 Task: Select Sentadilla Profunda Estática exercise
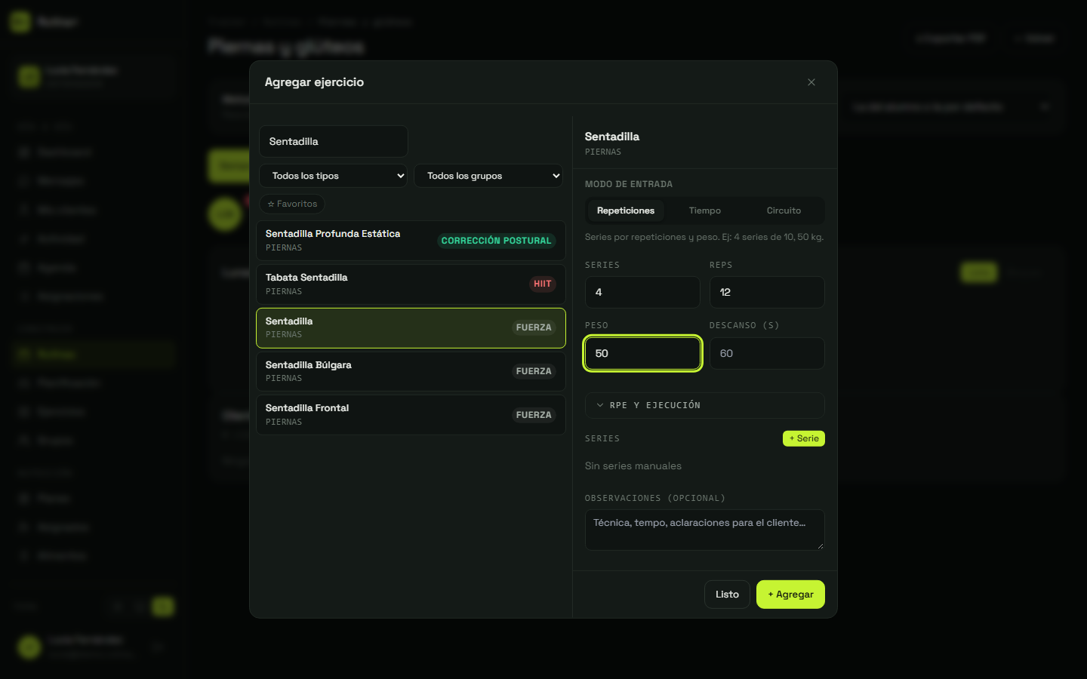(411, 241)
